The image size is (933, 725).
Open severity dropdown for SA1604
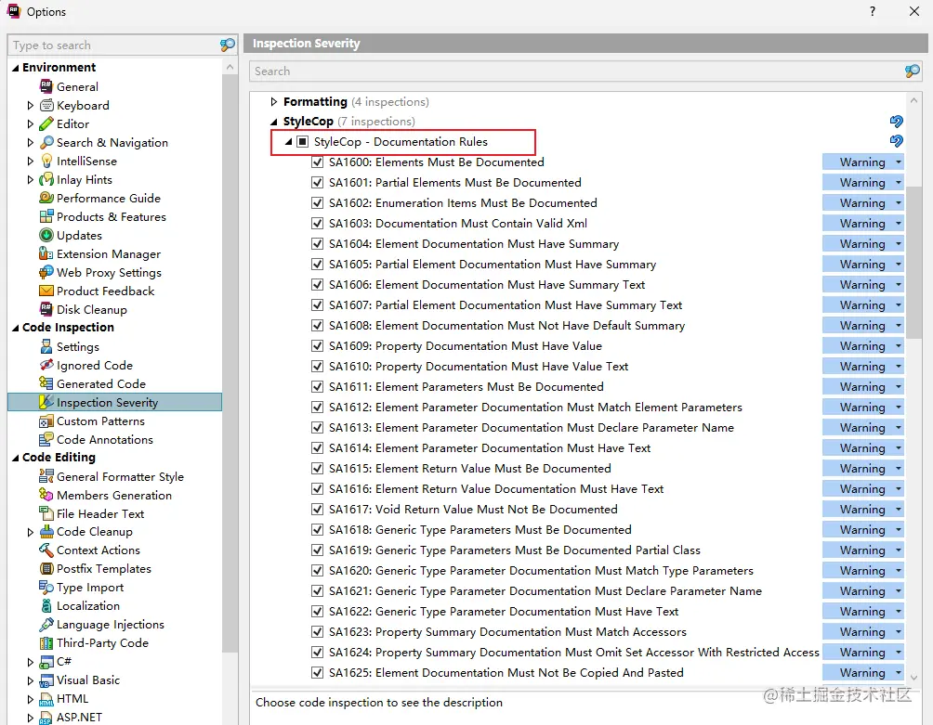click(862, 243)
